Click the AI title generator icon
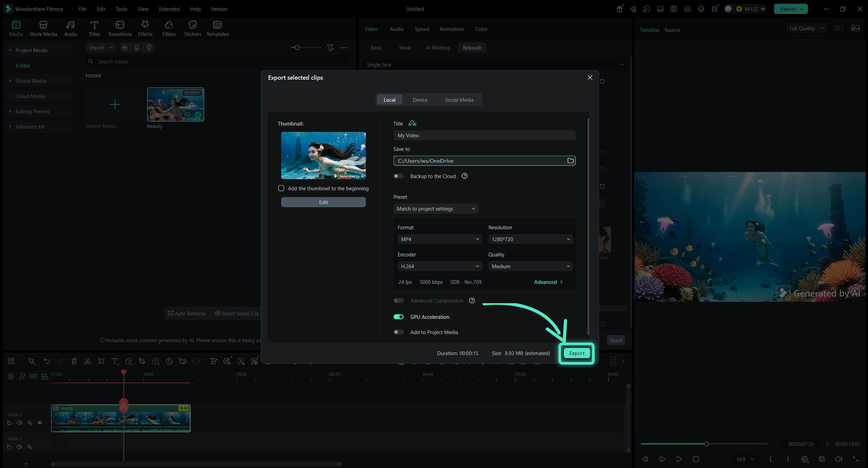This screenshot has height=468, width=868. [412, 123]
